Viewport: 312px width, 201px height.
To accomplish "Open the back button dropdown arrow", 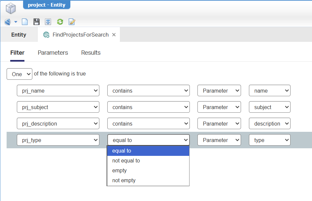I will [x=16, y=22].
